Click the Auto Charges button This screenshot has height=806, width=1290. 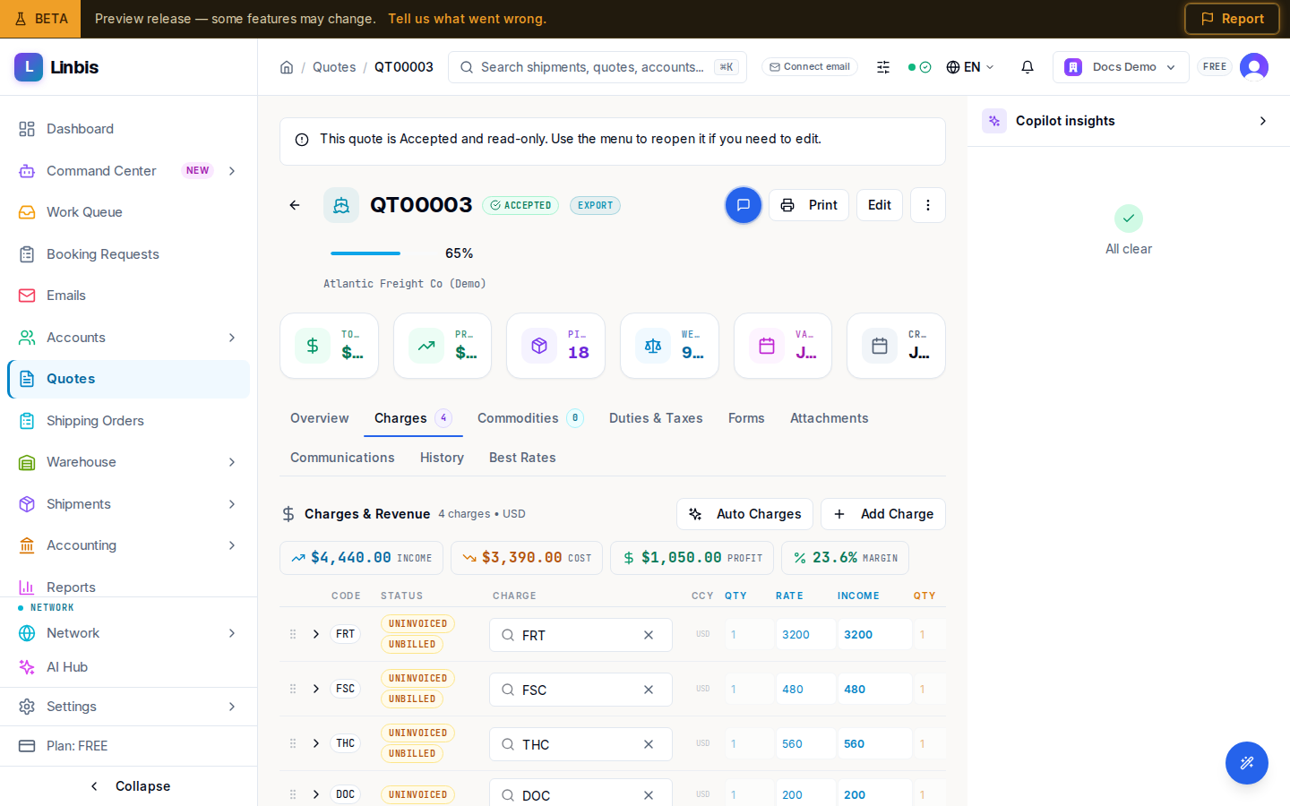click(744, 514)
